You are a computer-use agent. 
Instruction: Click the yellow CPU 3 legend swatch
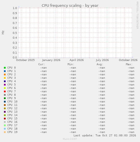tap(5, 78)
